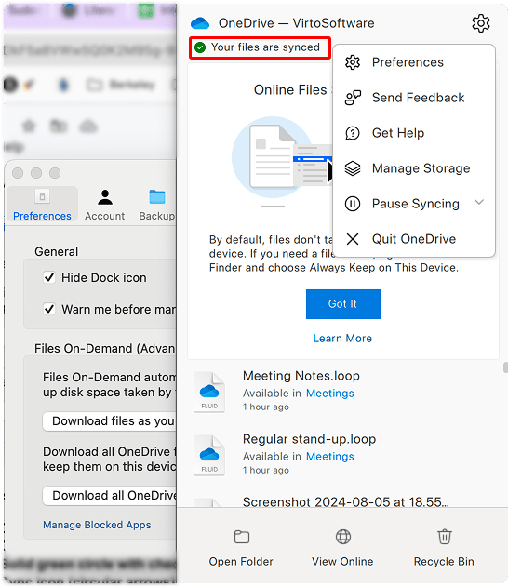The width and height of the screenshot is (508, 587).
Task: Click the Manage Storage layers icon
Action: click(x=353, y=168)
